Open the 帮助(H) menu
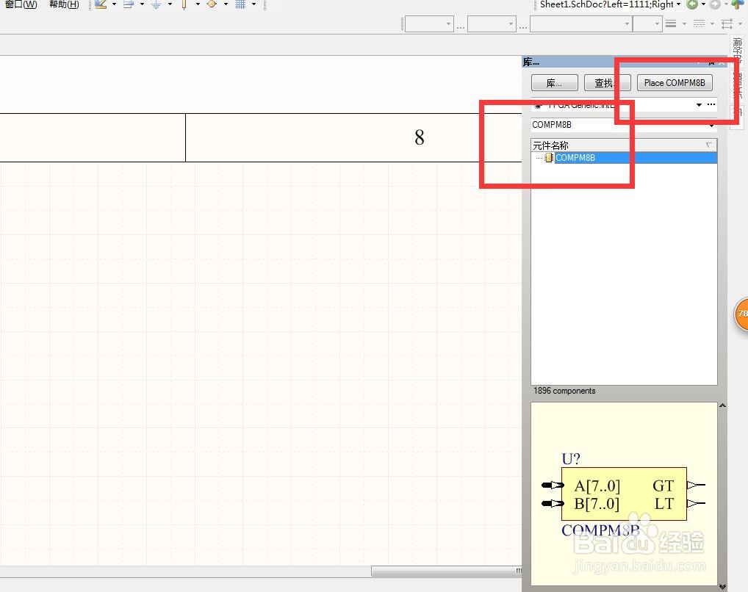The width and height of the screenshot is (748, 592). tap(64, 4)
